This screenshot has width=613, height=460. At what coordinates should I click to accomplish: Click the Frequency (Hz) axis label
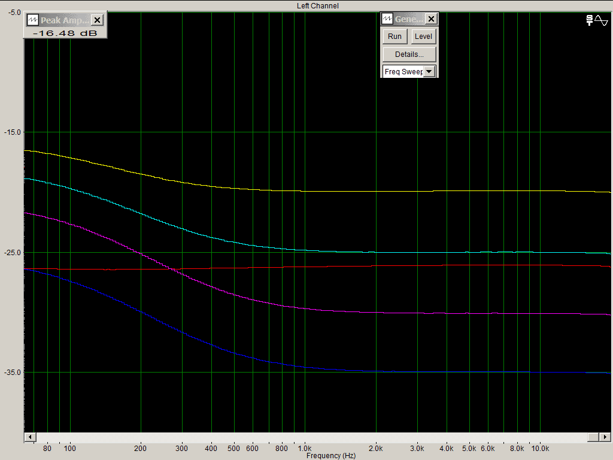(331, 456)
